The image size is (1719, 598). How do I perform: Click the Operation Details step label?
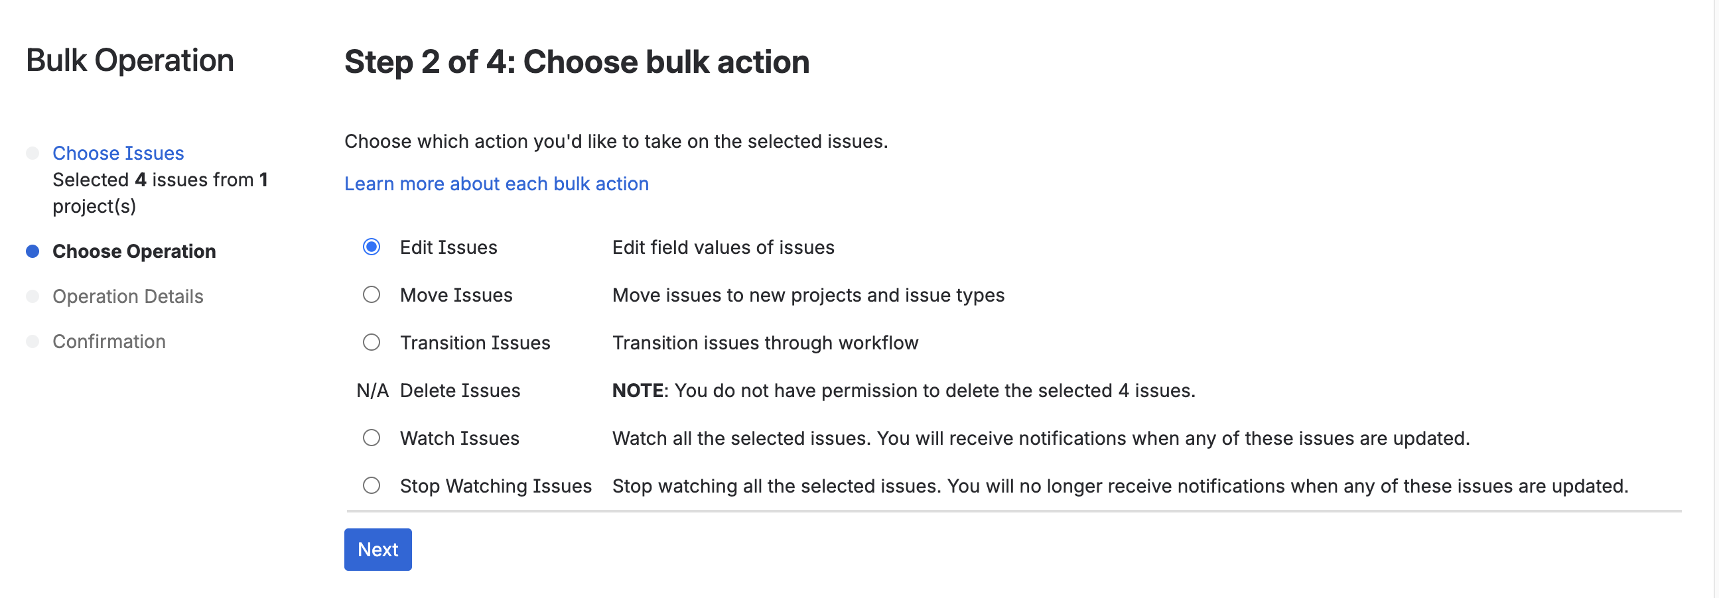click(128, 296)
